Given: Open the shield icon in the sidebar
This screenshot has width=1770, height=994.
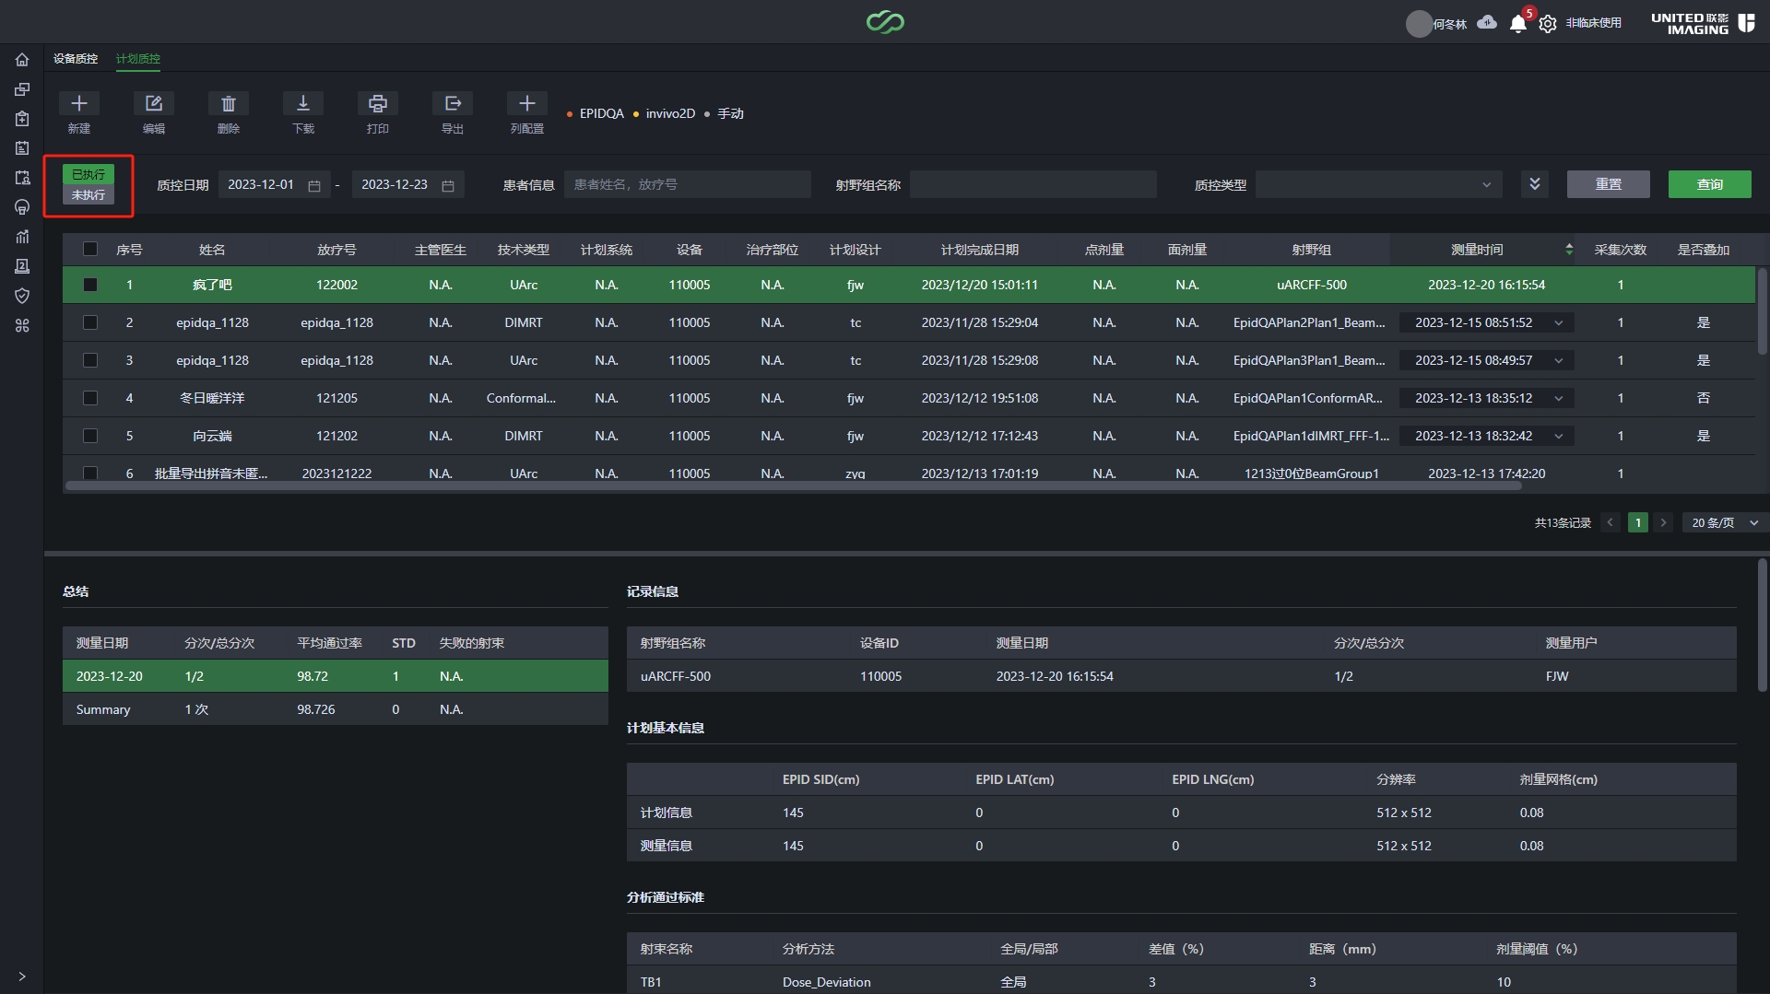Looking at the screenshot, I should (22, 296).
